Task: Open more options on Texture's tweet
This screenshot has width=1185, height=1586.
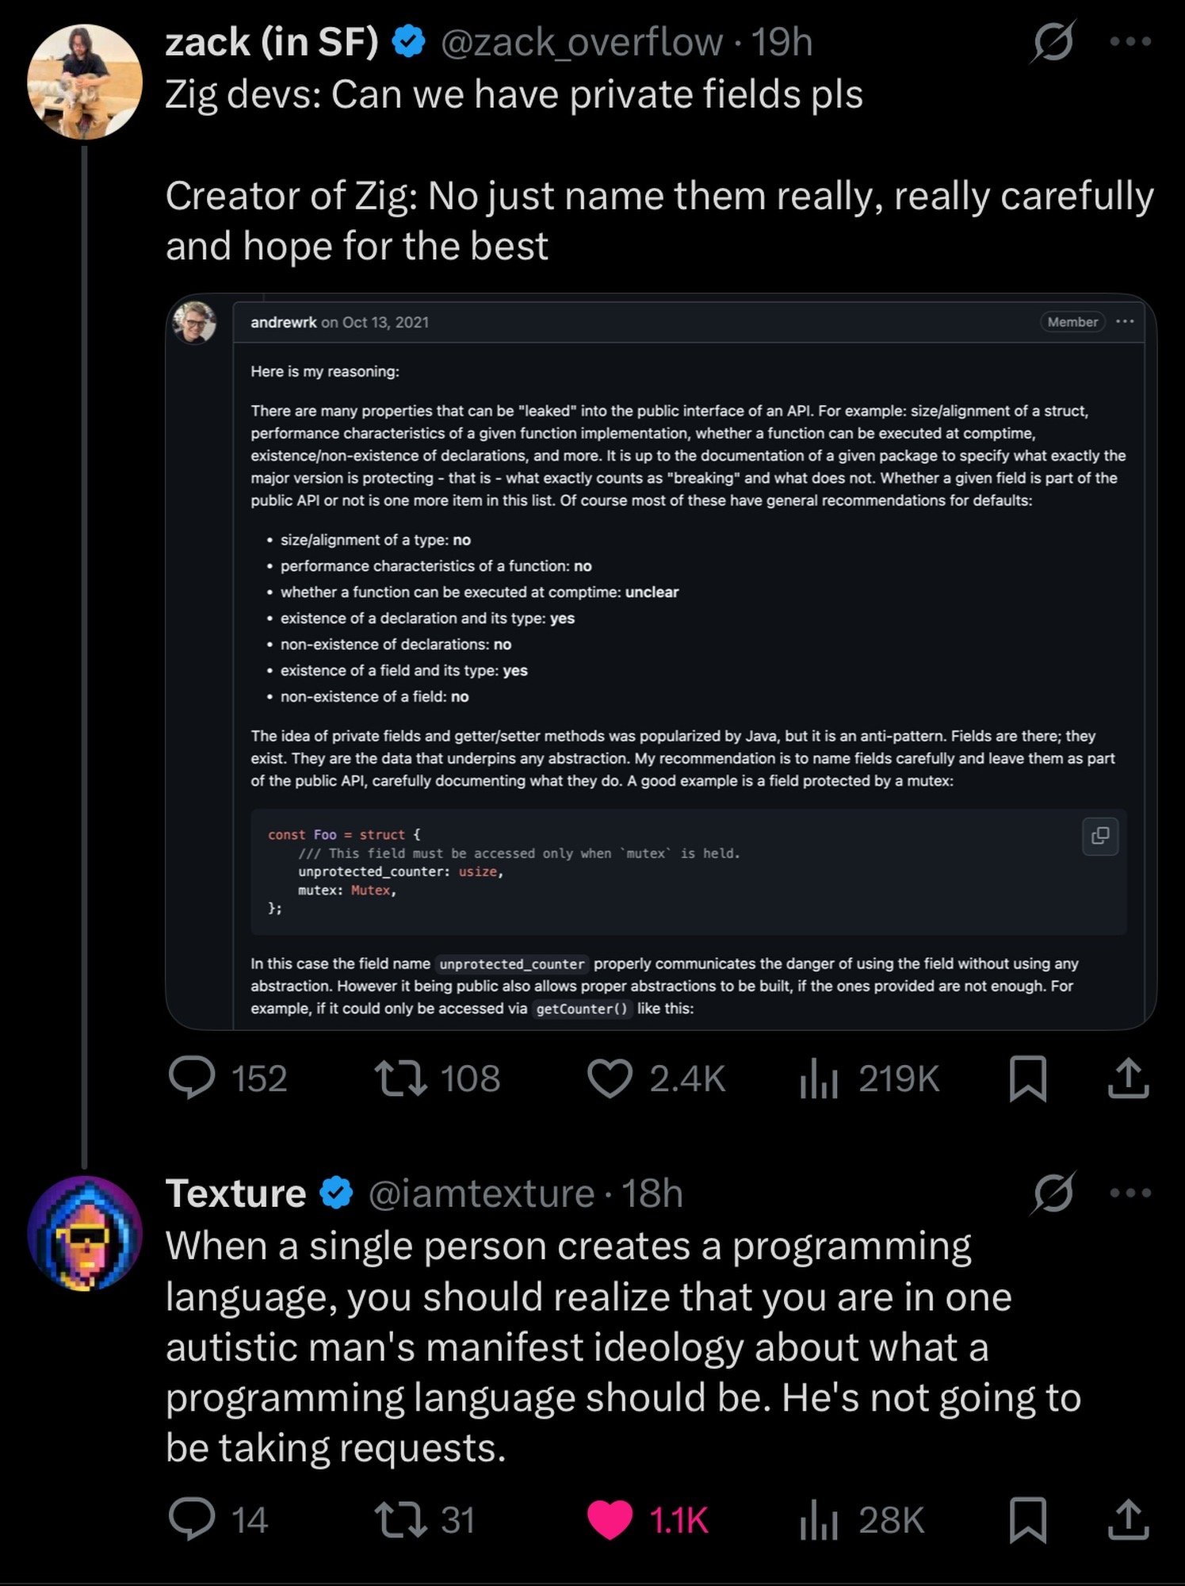Action: 1130,1193
